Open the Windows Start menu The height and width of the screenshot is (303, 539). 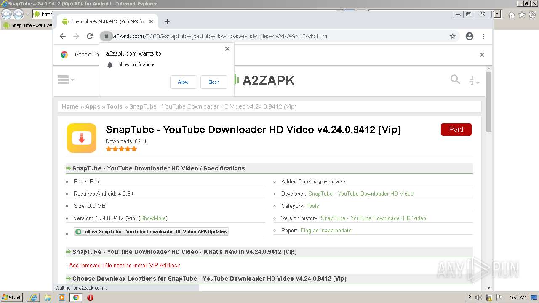(x=12, y=297)
